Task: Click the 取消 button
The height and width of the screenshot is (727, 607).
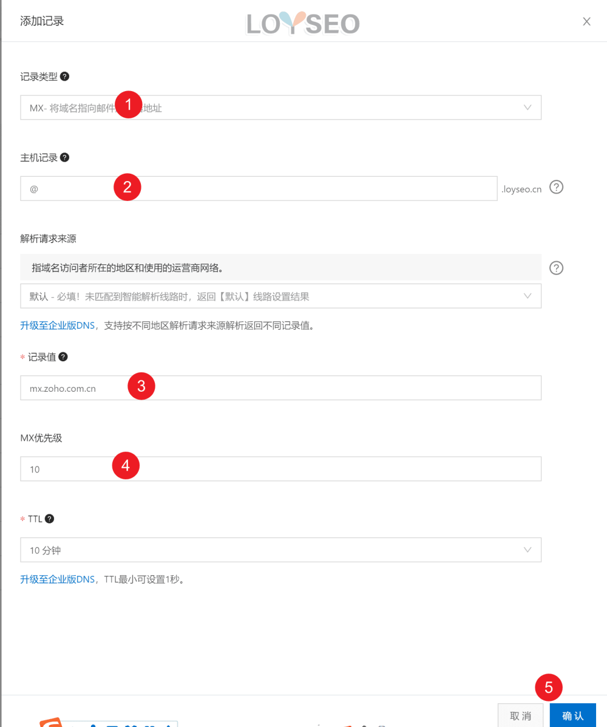Action: point(520,715)
